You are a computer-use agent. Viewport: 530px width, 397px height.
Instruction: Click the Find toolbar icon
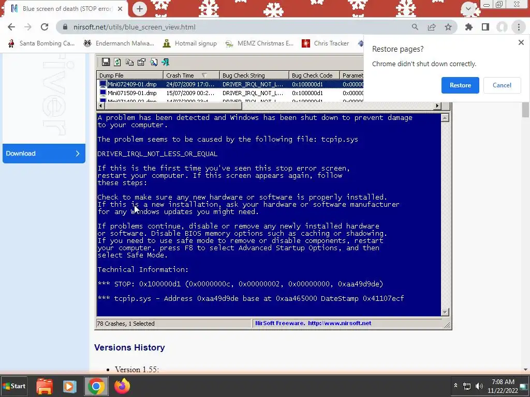[154, 62]
